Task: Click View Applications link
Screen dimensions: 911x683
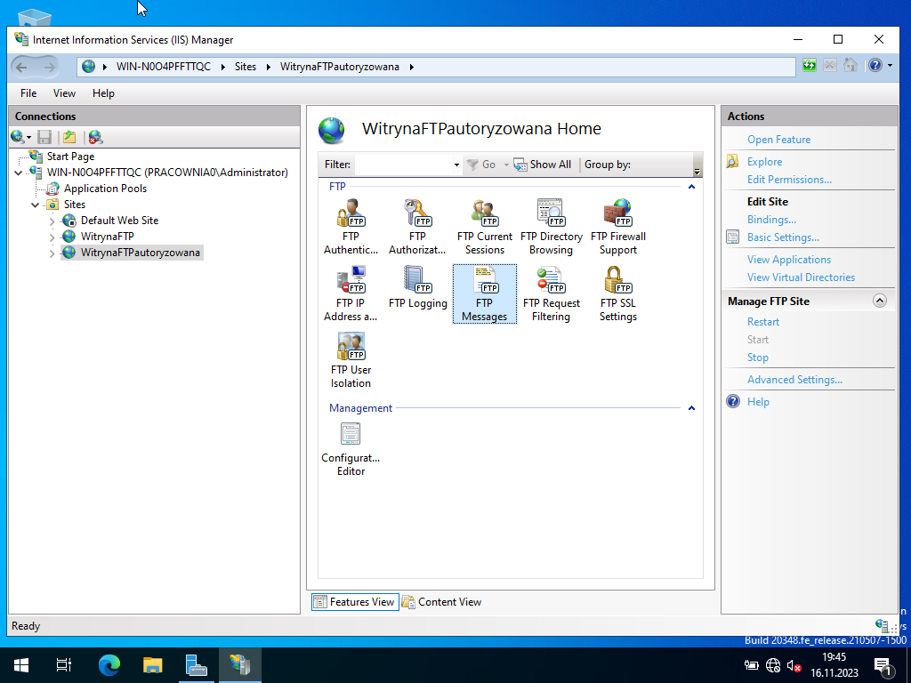Action: pos(789,260)
